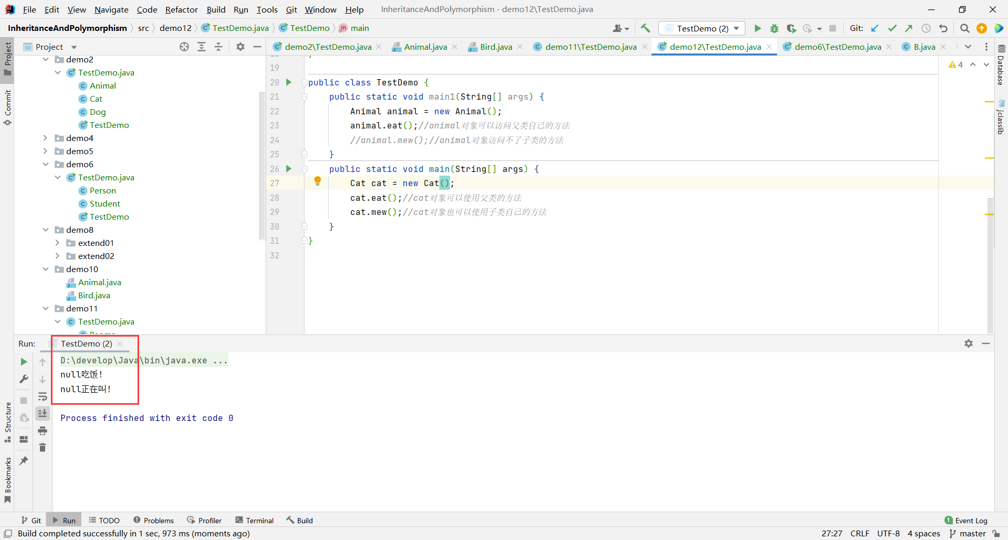Toggle soft-wrap in Run console

click(43, 396)
